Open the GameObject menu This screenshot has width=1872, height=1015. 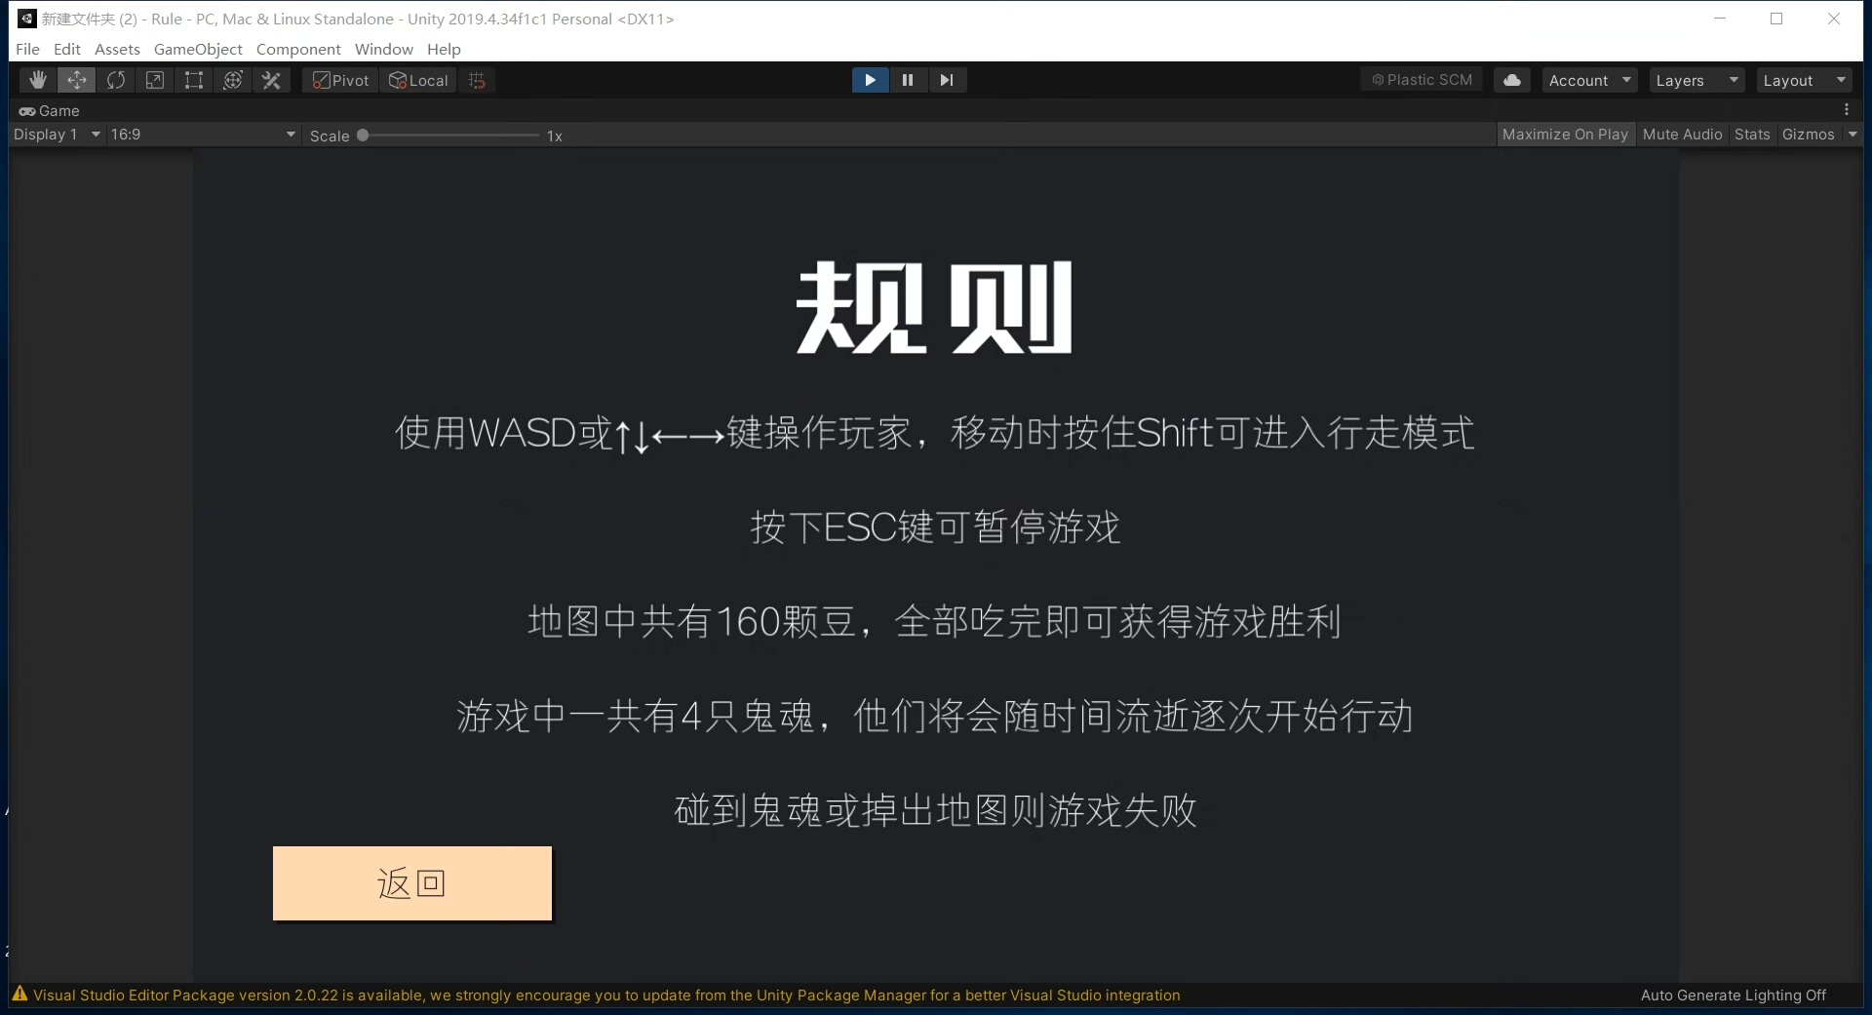[198, 49]
